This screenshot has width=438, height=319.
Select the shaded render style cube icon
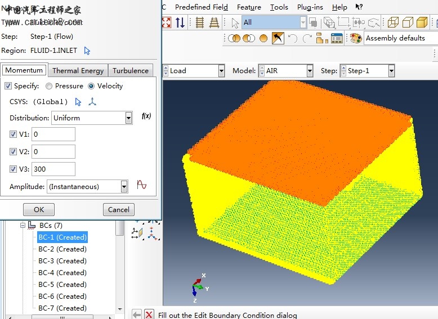pyautogui.click(x=422, y=23)
